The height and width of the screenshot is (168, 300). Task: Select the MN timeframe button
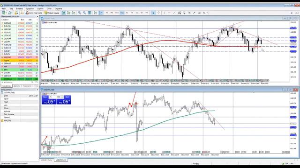point(147,13)
